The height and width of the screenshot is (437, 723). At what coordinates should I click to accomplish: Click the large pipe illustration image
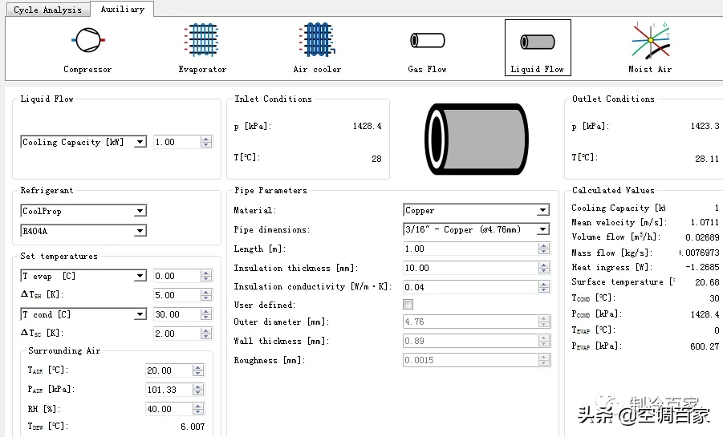(x=477, y=139)
